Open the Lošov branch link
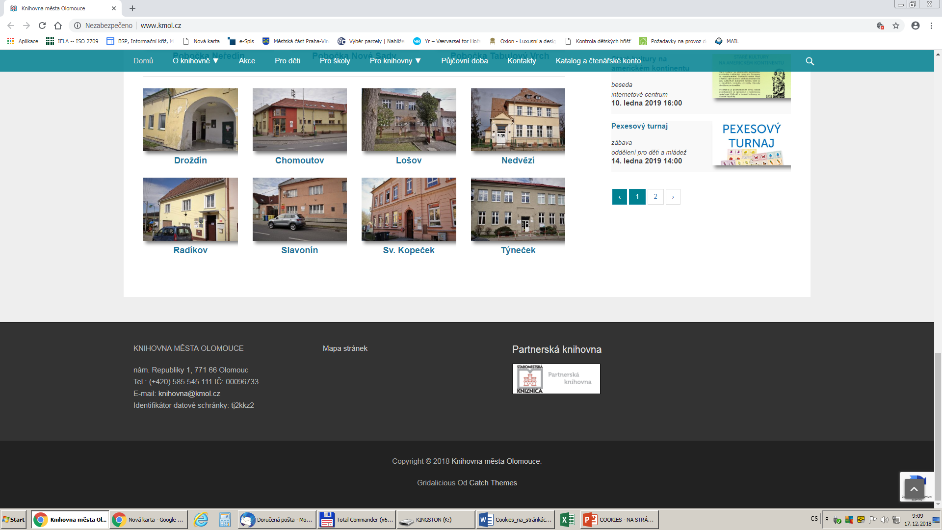This screenshot has width=942, height=530. coord(409,160)
